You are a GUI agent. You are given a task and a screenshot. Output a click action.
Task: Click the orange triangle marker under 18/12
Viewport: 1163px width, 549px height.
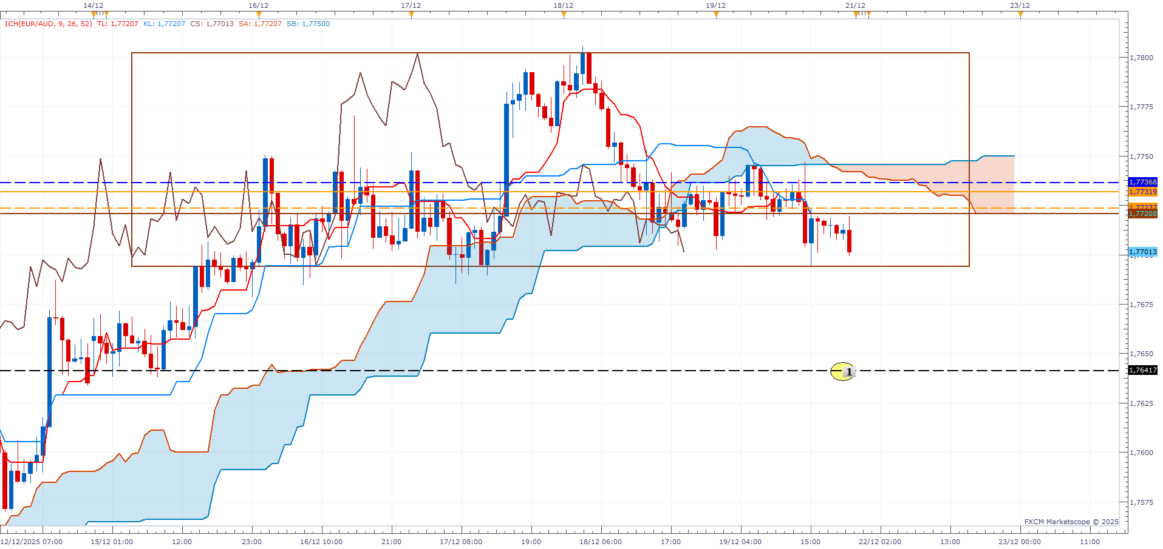coord(564,15)
